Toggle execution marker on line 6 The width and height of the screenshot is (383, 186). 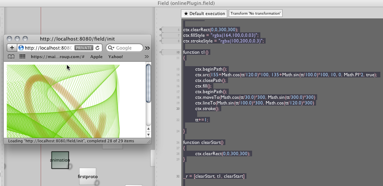click(x=161, y=29)
